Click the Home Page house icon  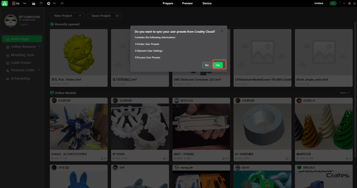[x=8, y=39]
